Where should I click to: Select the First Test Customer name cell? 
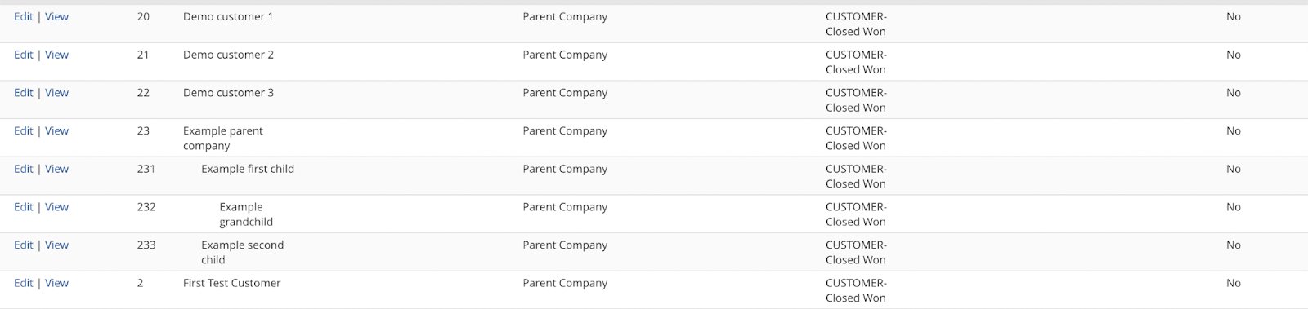click(231, 284)
